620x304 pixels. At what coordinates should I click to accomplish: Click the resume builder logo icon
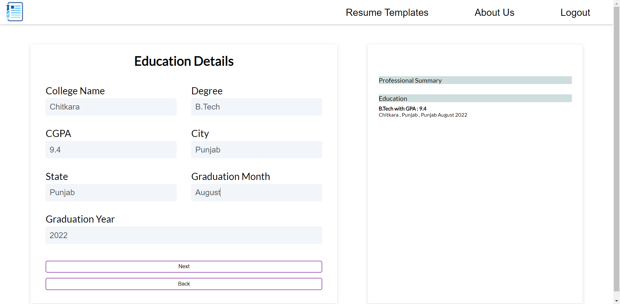coord(14,12)
